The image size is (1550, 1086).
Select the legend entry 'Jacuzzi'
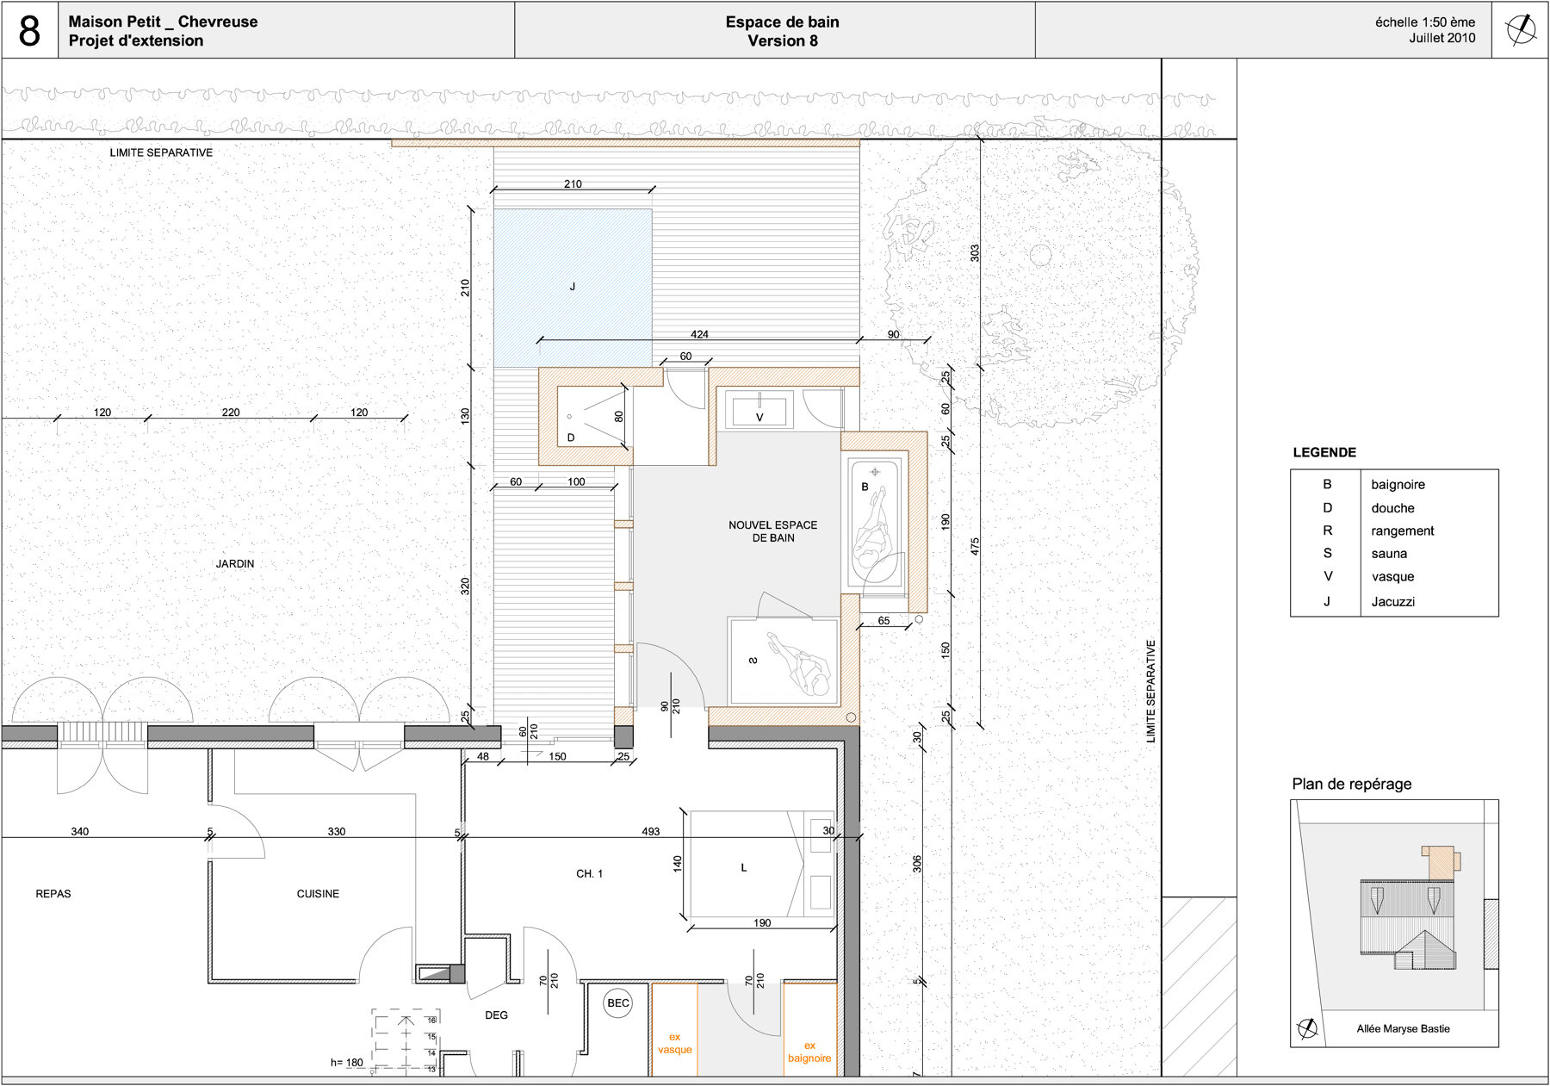1393,602
